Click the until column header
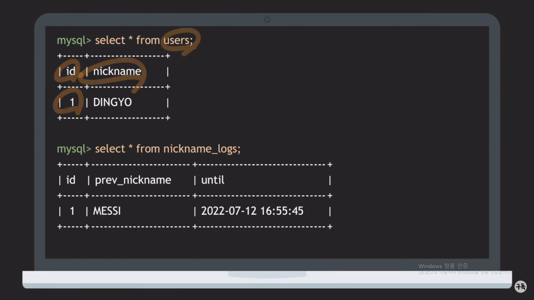The image size is (534, 300). point(212,180)
